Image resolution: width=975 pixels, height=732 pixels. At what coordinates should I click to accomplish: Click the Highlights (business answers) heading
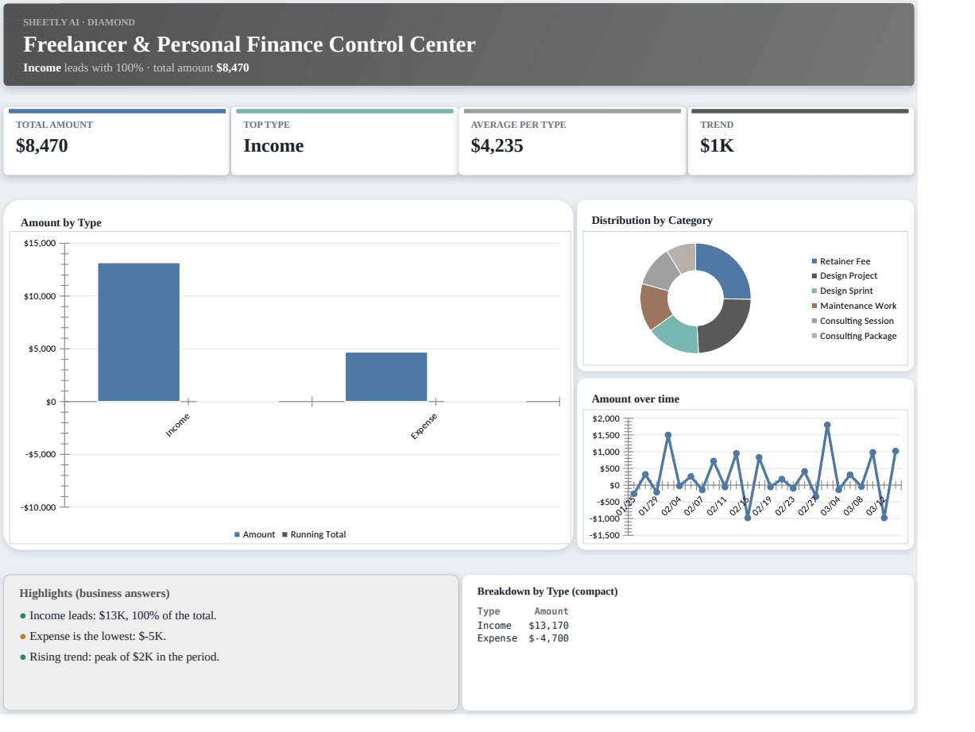tap(95, 594)
